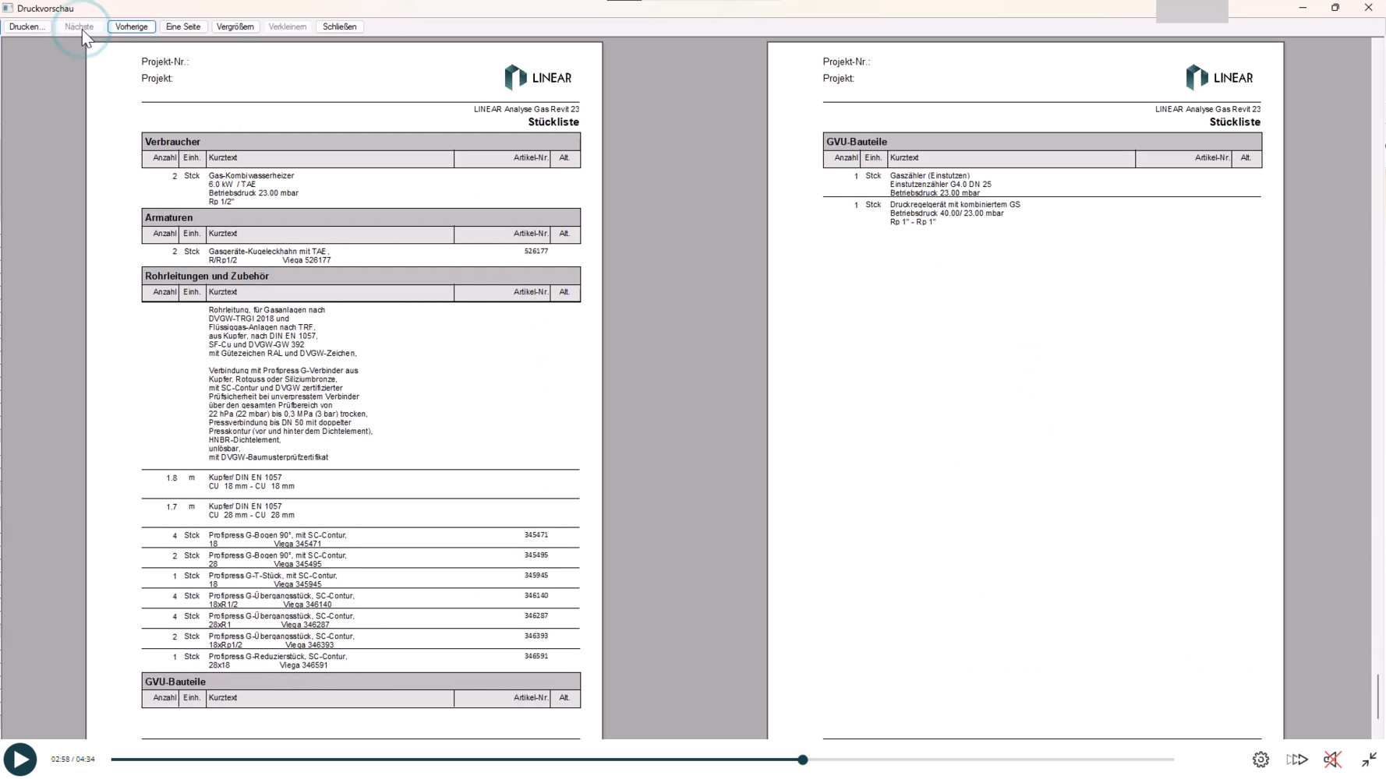Zoom in with Vergrößern
Image resolution: width=1386 pixels, height=779 pixels.
tap(235, 26)
